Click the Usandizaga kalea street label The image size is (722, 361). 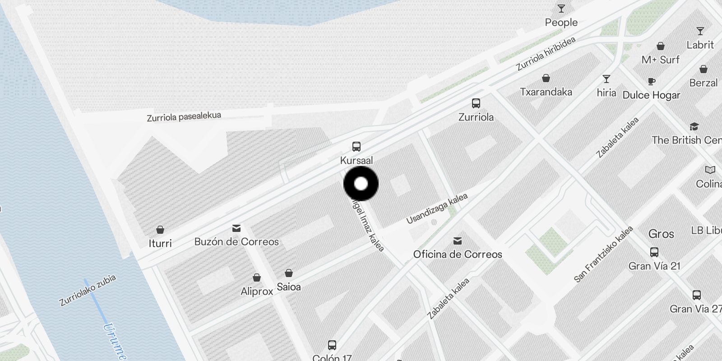(437, 208)
